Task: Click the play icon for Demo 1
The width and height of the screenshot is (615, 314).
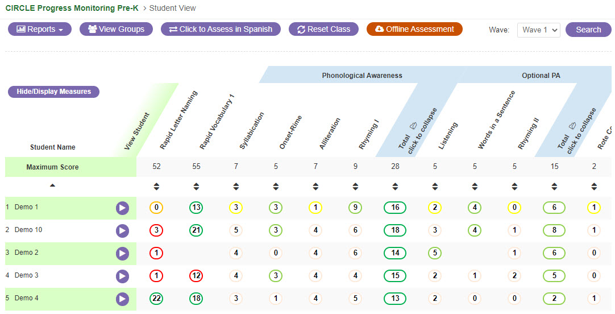Action: point(122,208)
